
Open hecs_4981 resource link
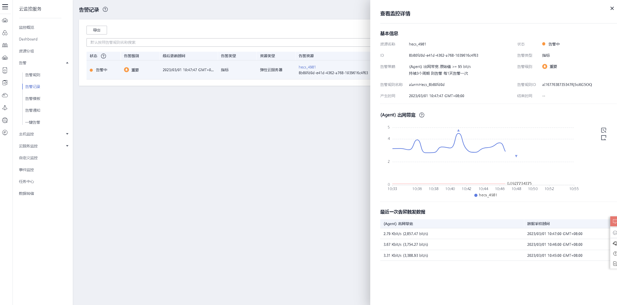click(307, 67)
